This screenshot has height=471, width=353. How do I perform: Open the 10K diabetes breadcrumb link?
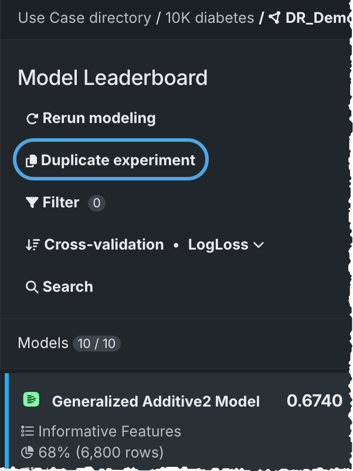(x=209, y=18)
